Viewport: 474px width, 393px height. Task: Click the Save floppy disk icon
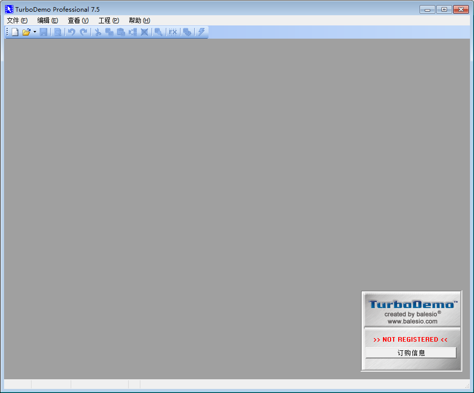(44, 32)
